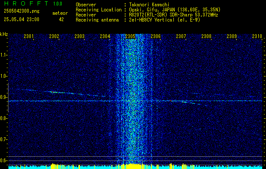The height and width of the screenshot is (169, 266).
Task: Click the 0.9 kHz axis label
Action: (x=3, y=97)
